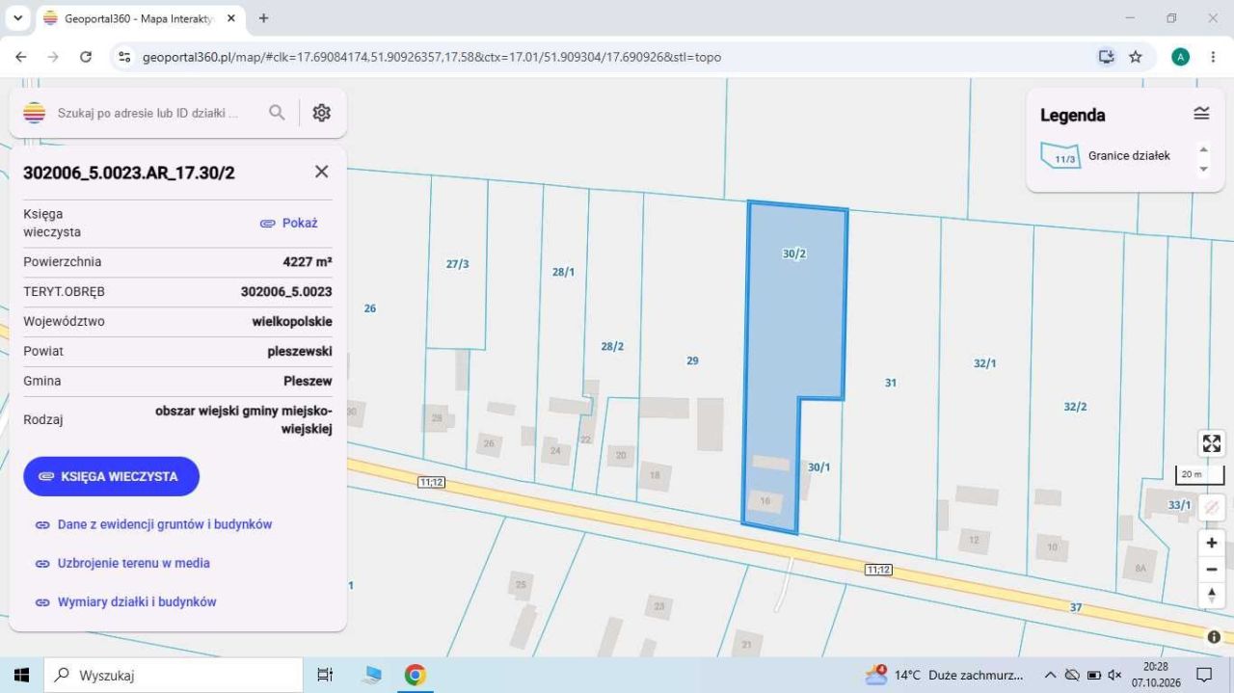Screen dimensions: 1234x693
Task: Open Chrome three-dot menu
Action: coord(1213,57)
